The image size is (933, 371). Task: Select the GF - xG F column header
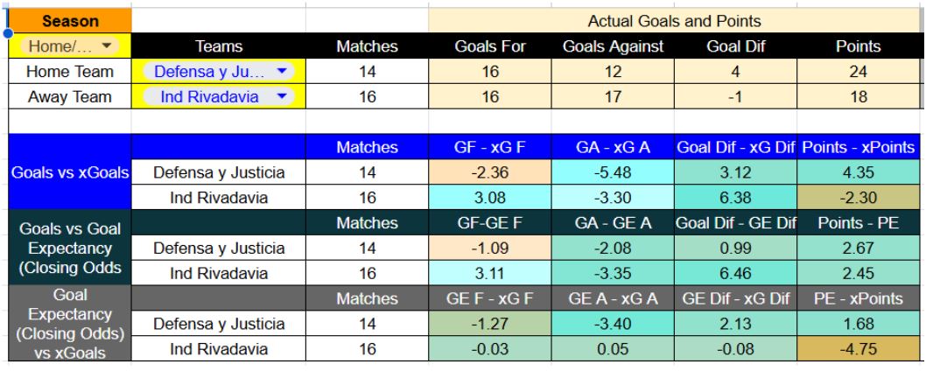click(x=490, y=148)
